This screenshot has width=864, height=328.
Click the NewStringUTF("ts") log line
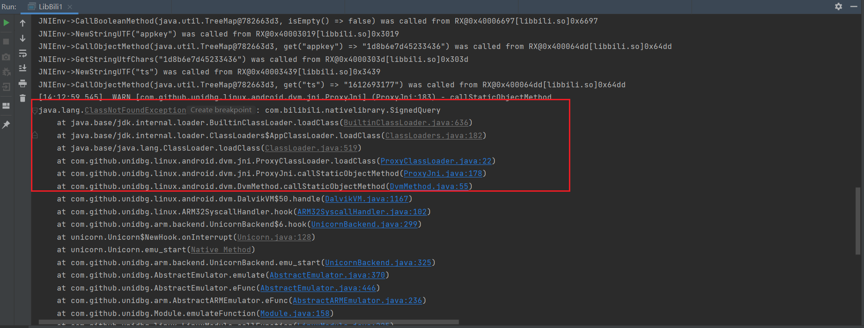tap(209, 72)
